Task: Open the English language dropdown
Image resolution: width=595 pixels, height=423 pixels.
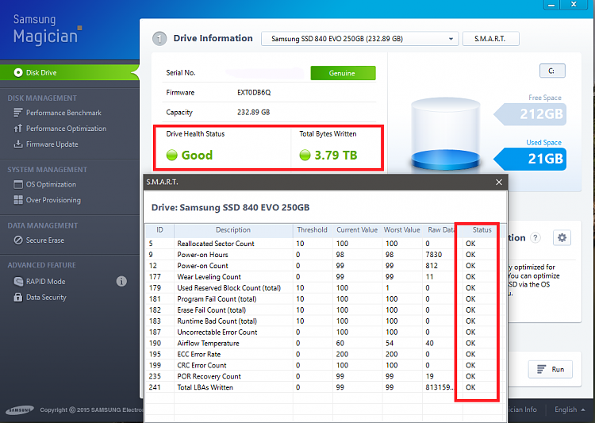Action: [569, 410]
